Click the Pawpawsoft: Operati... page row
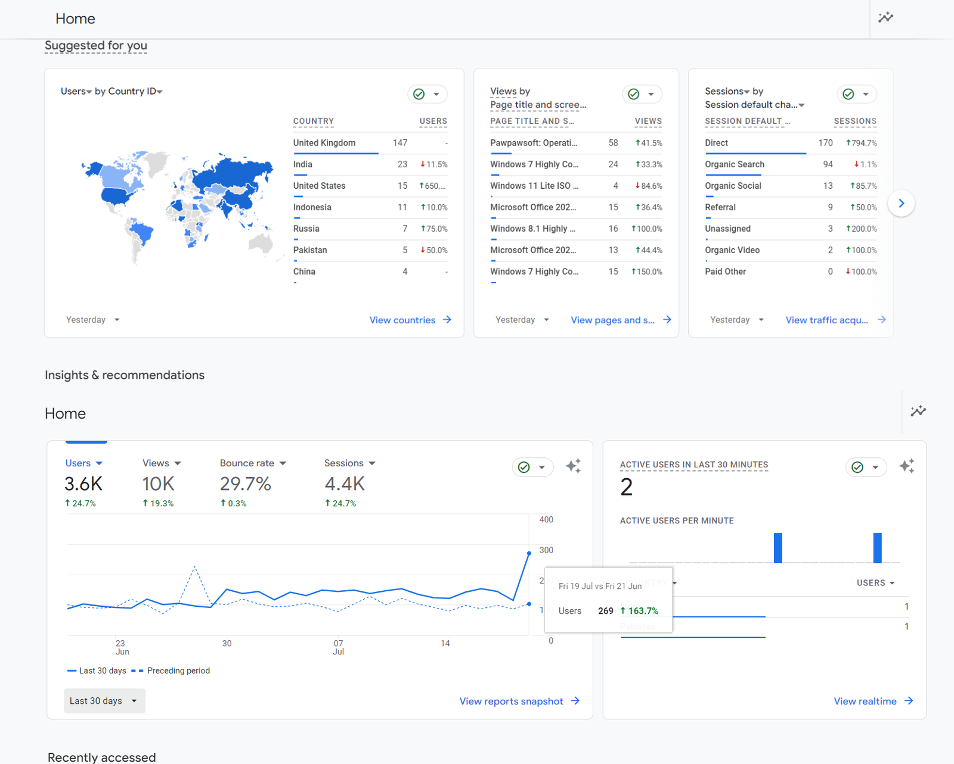This screenshot has height=764, width=954. click(576, 143)
